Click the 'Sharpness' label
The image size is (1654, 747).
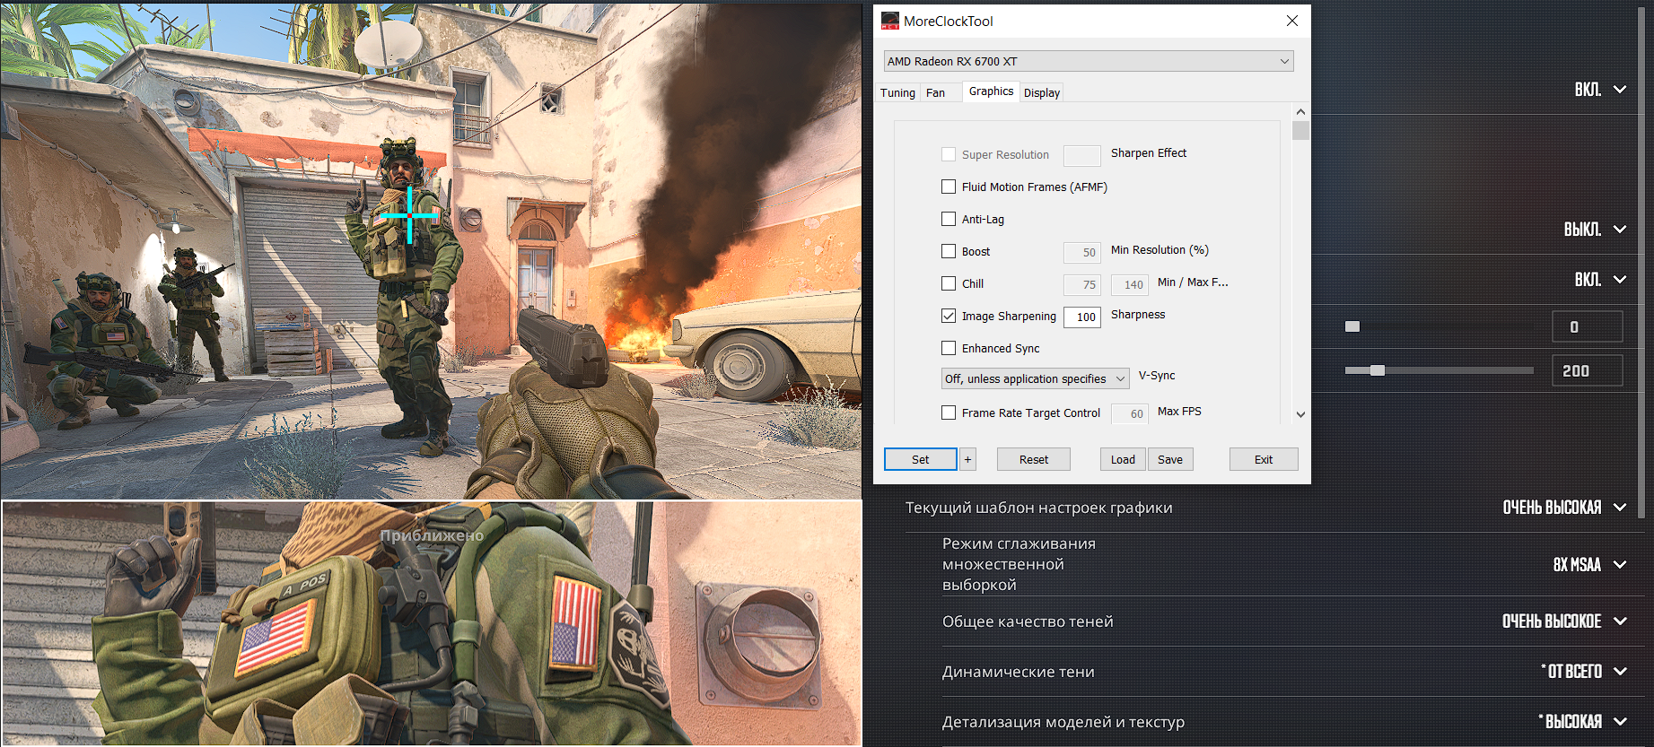click(x=1138, y=315)
